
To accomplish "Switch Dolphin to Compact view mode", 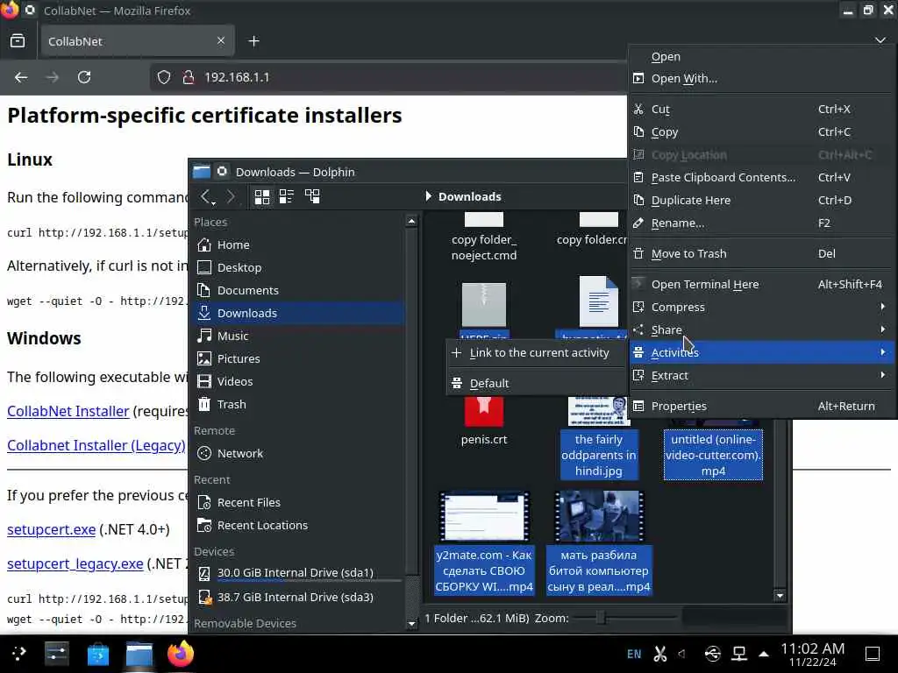I will coord(287,197).
